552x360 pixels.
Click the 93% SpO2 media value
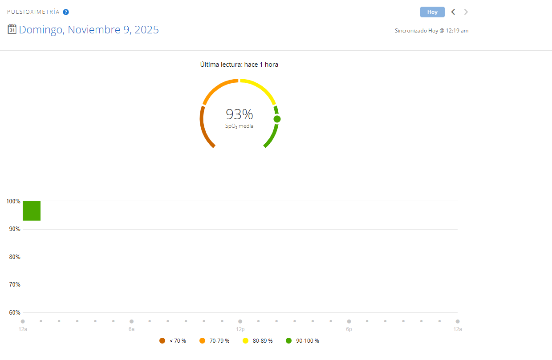(239, 115)
